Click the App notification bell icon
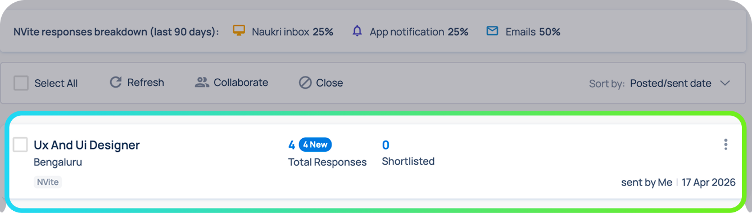The height and width of the screenshot is (213, 752). 357,31
